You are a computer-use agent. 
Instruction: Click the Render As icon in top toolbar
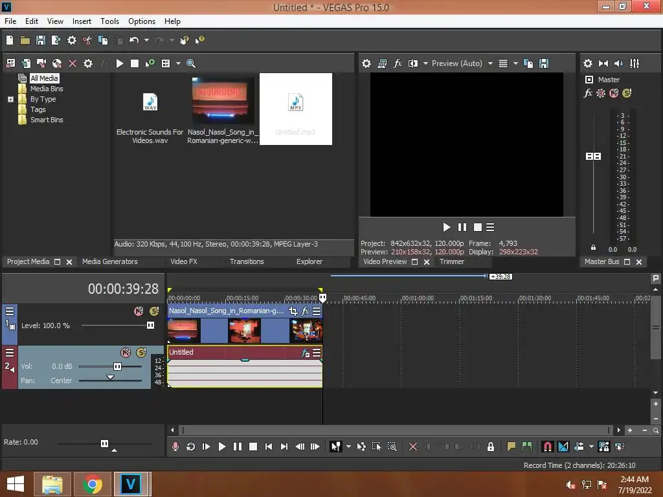coord(56,40)
